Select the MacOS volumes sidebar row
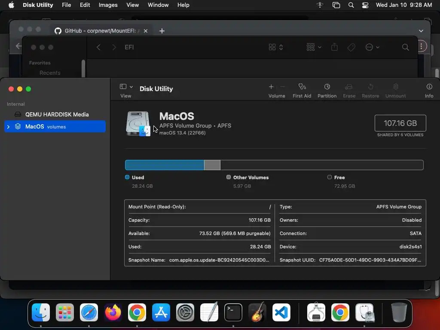Viewport: 440px width, 330px height. 55,127
